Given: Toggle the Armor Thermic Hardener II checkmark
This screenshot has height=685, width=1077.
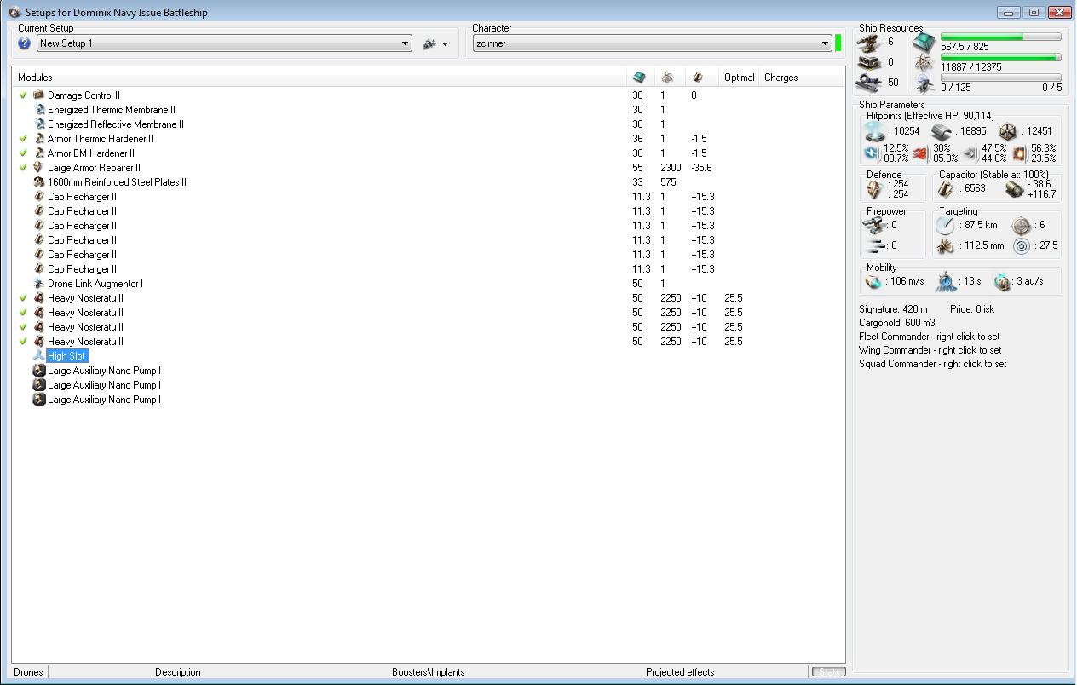Looking at the screenshot, I should click(x=24, y=139).
